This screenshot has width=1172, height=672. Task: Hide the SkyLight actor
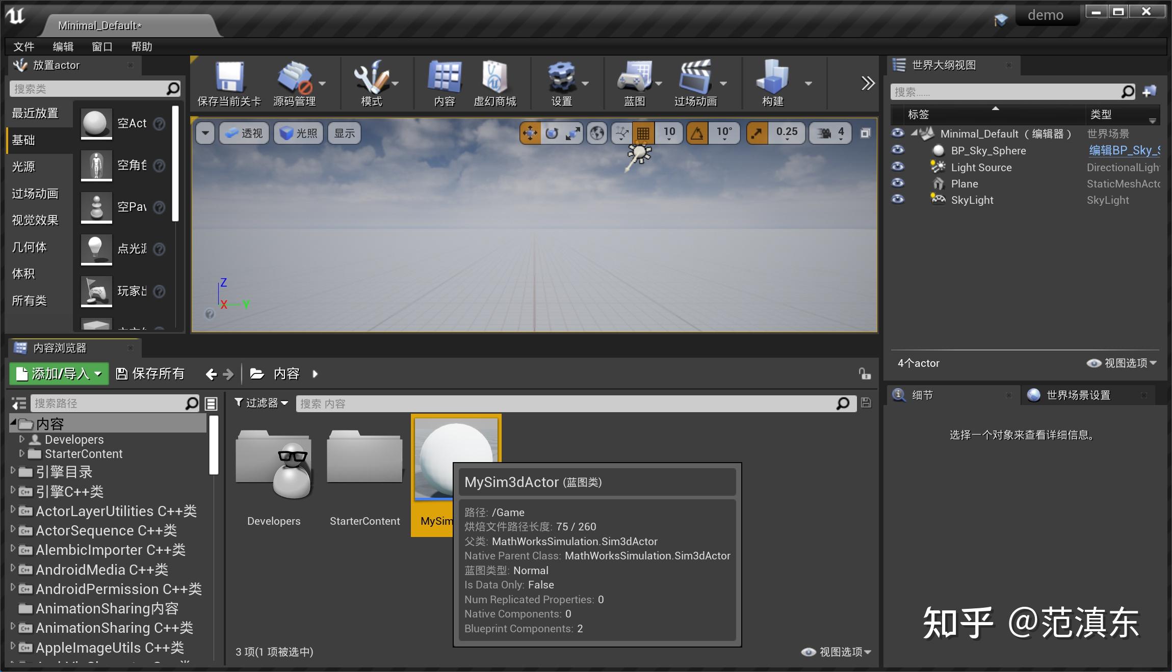[897, 200]
